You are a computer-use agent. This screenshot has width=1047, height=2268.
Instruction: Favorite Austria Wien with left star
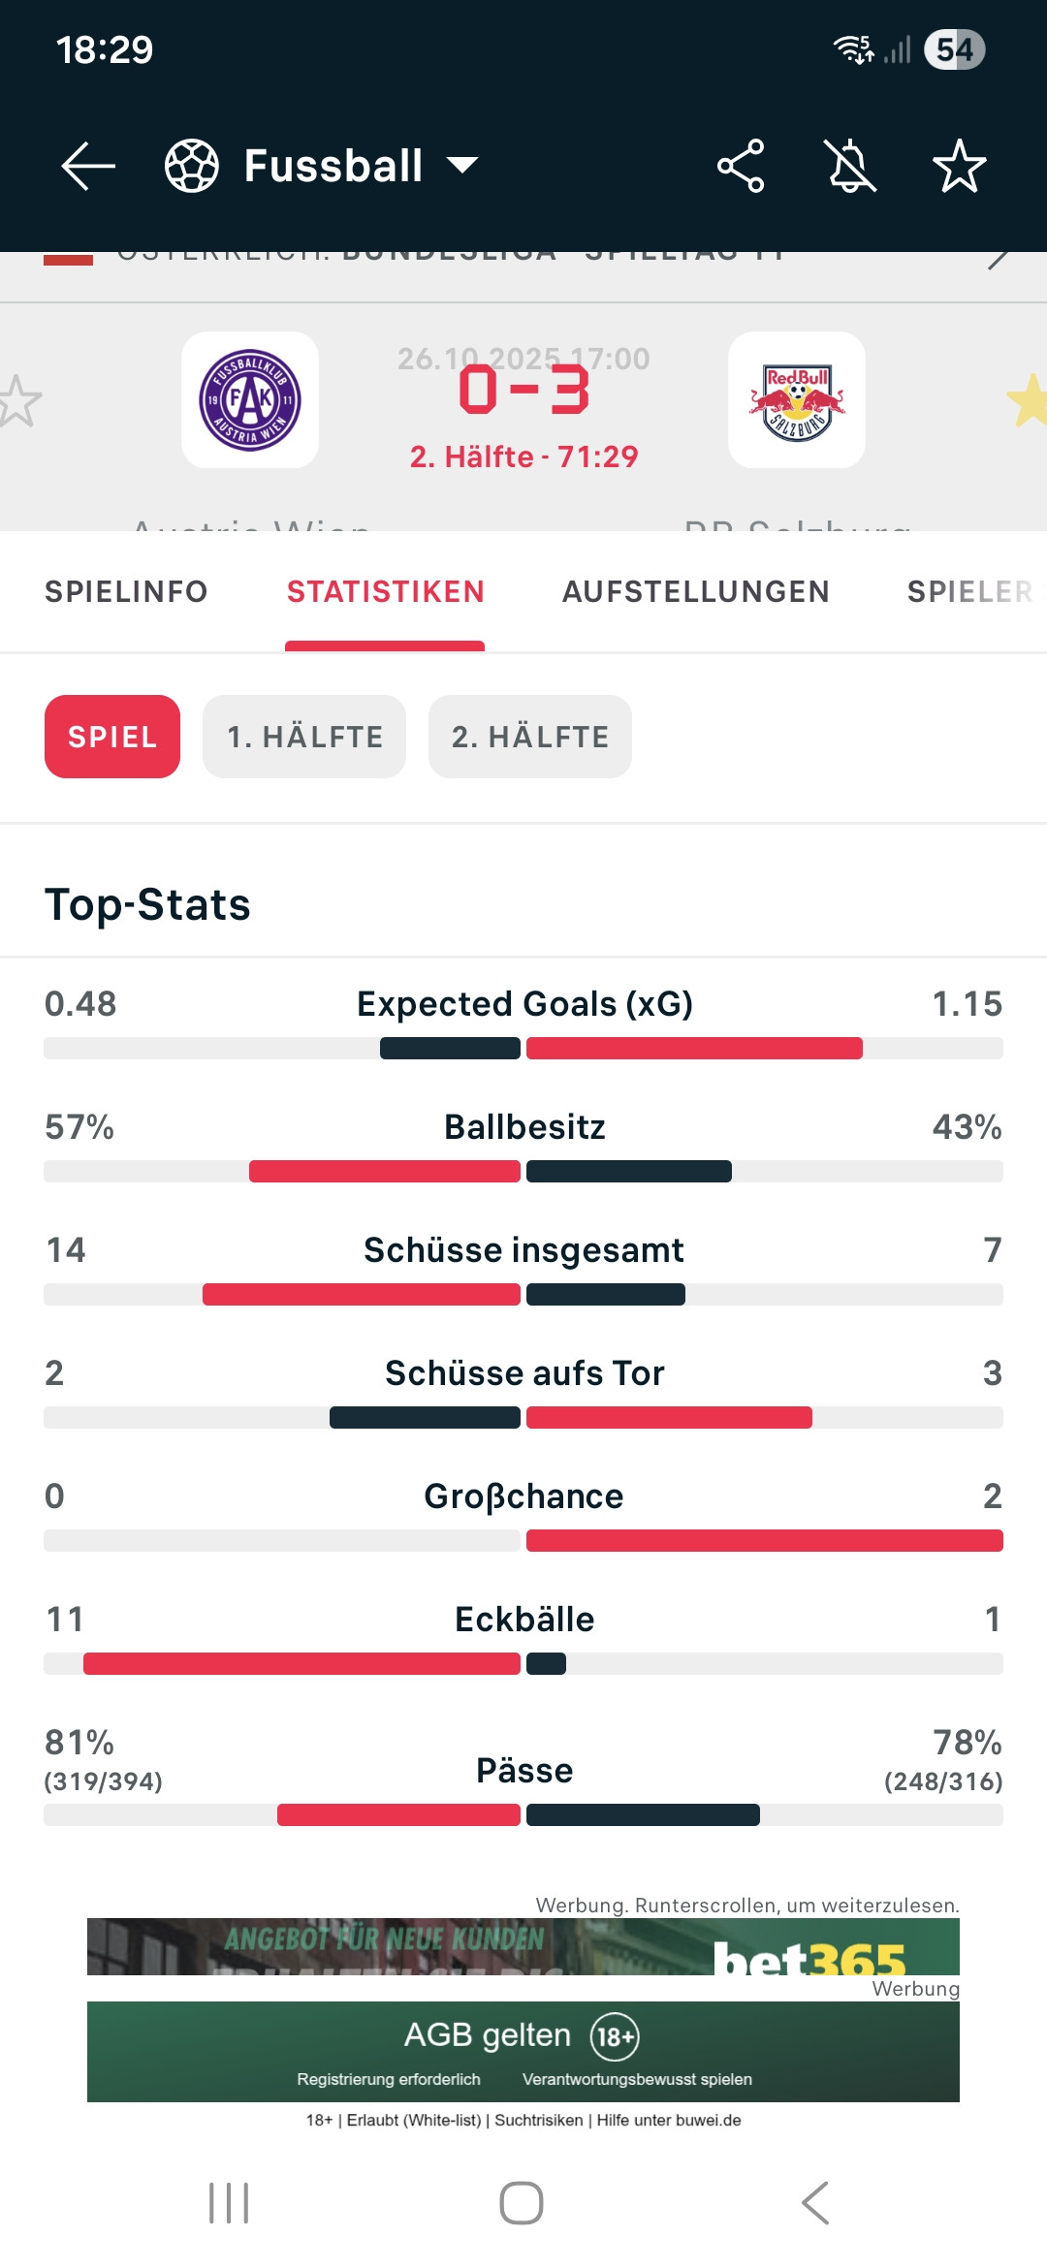coord(19,400)
